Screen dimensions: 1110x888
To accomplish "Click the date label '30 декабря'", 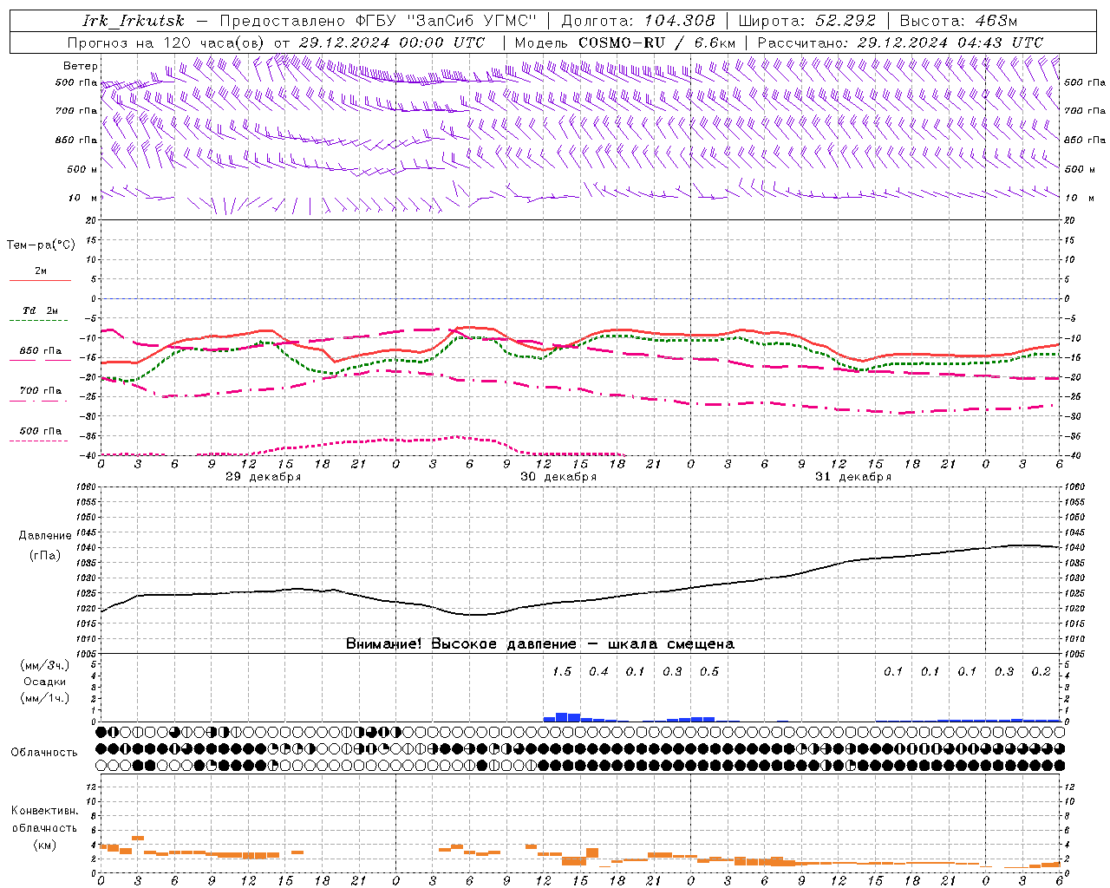I will click(x=558, y=477).
